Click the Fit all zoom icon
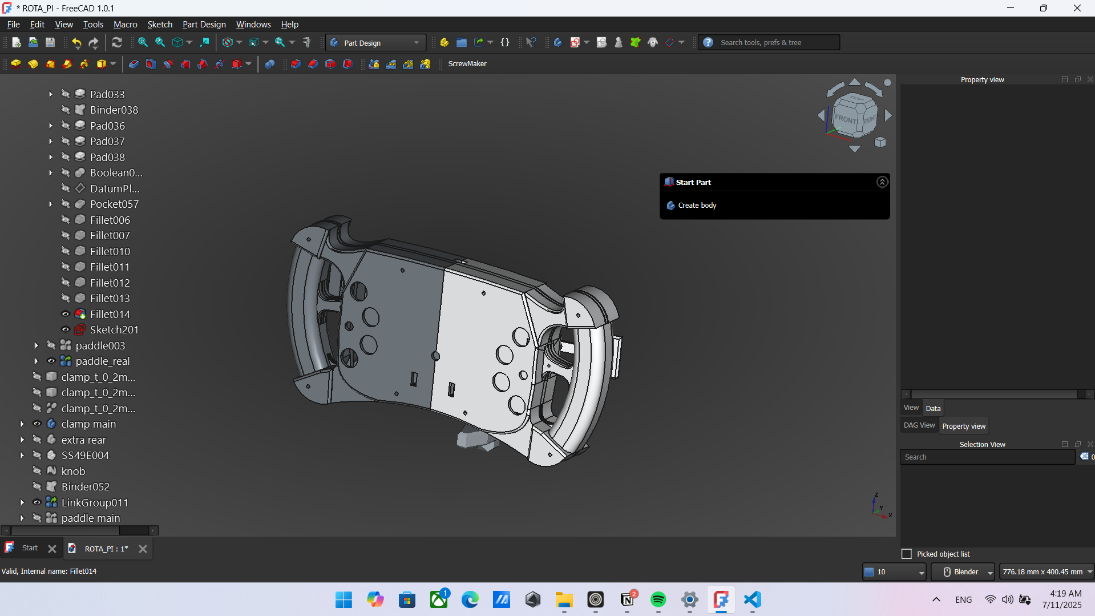The image size is (1095, 616). pyautogui.click(x=143, y=42)
